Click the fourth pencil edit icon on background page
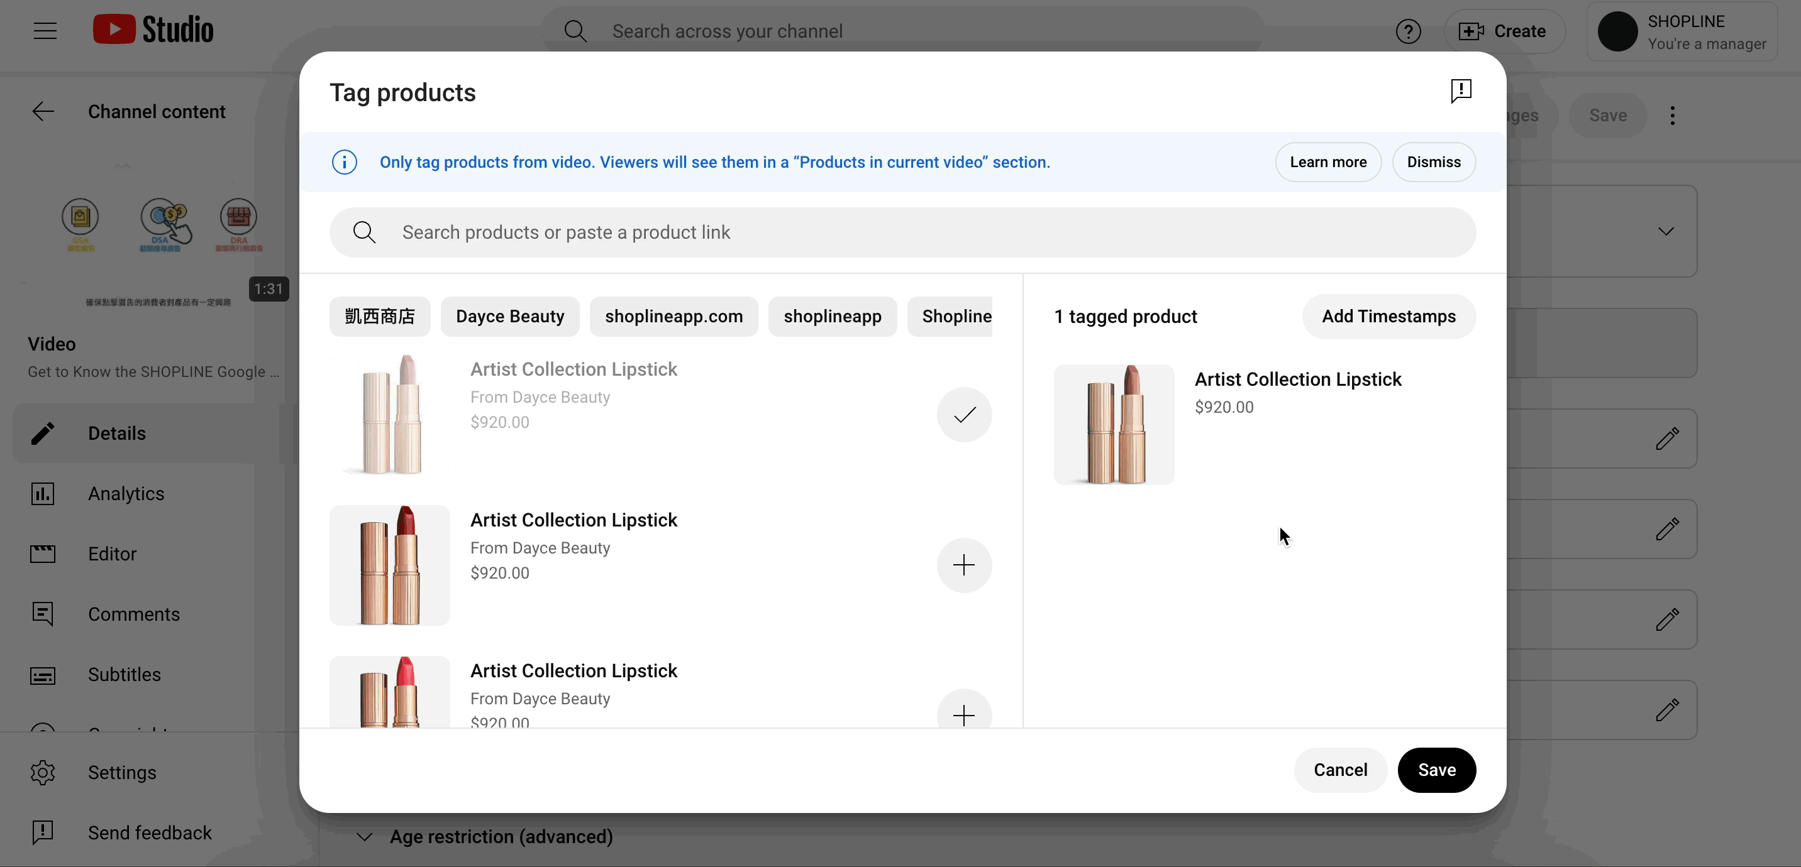 tap(1667, 710)
